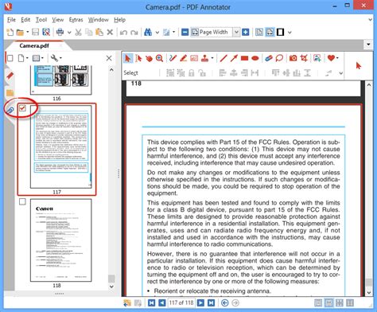Create a new document with toolbar icon
377x312 pixels.
(x=10, y=33)
